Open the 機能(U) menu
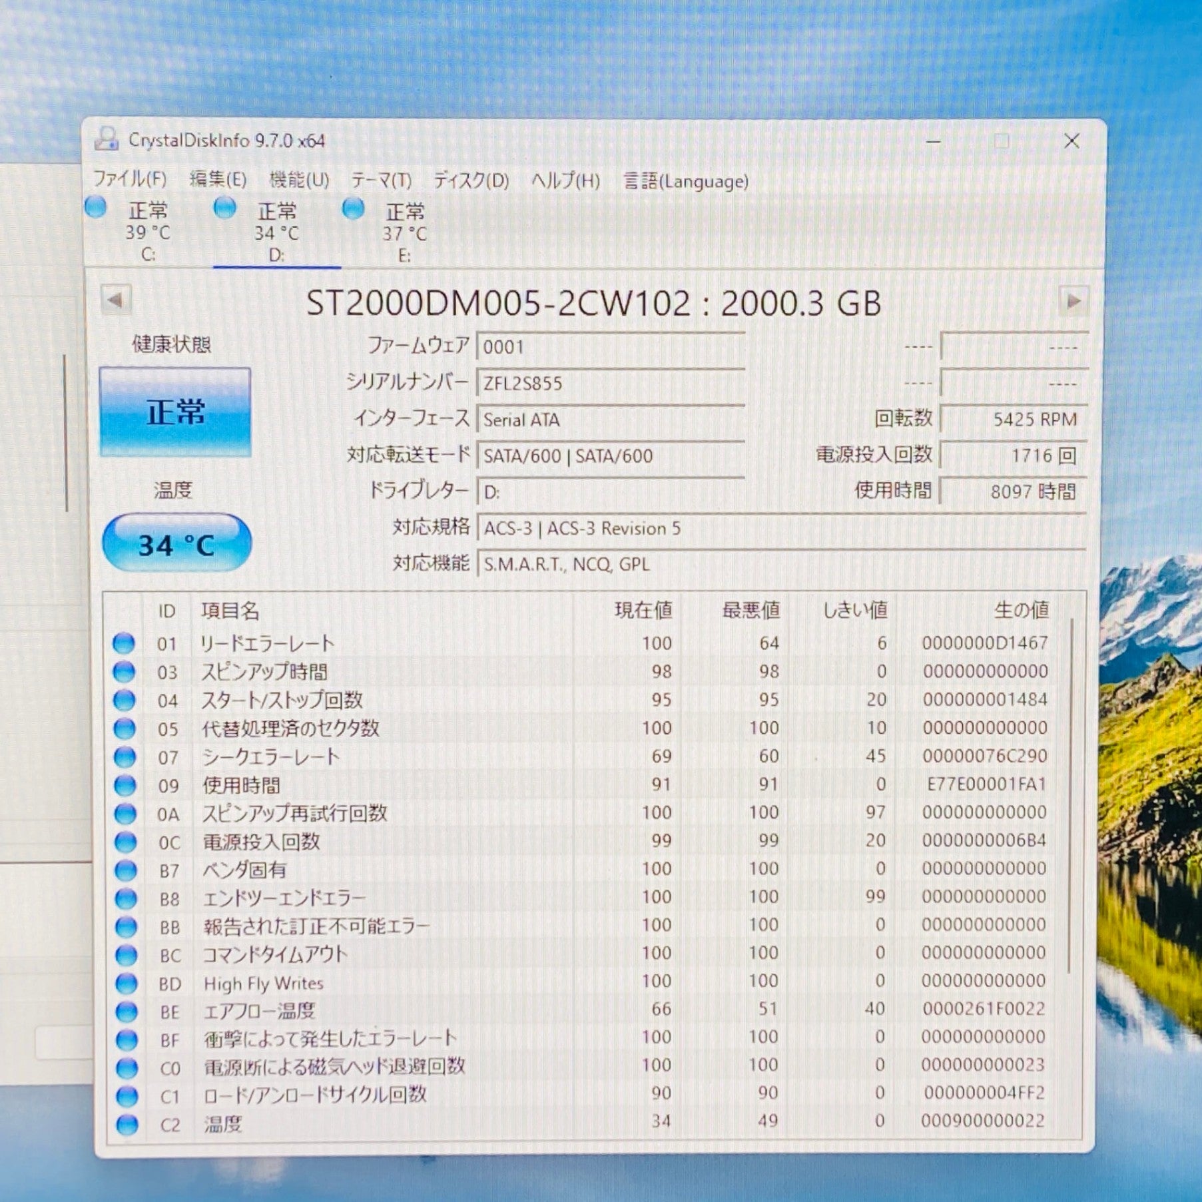Image resolution: width=1202 pixels, height=1202 pixels. 299,180
